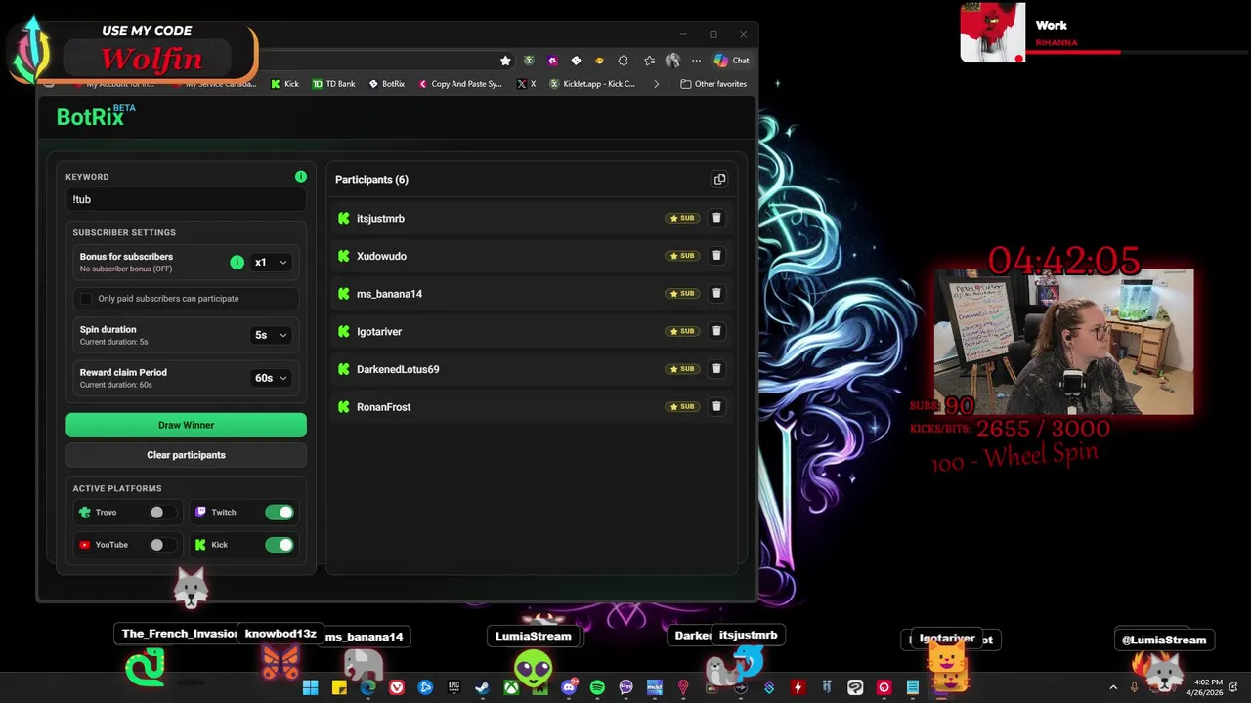Click the keyword input field containing !tub
1251x703 pixels.
coord(186,199)
